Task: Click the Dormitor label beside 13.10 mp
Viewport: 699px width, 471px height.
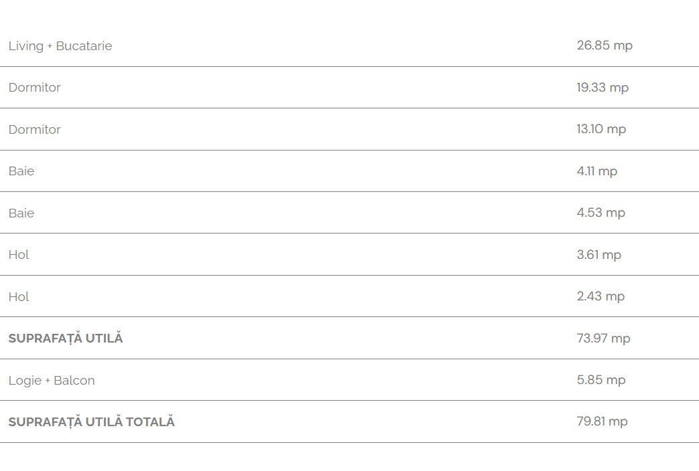Action: 34,130
